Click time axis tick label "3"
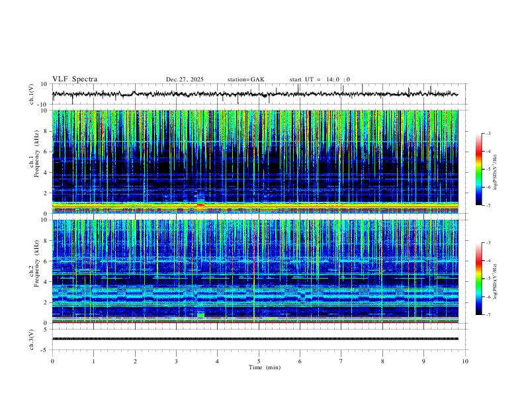Screen dimensions: 524x405 point(176,361)
